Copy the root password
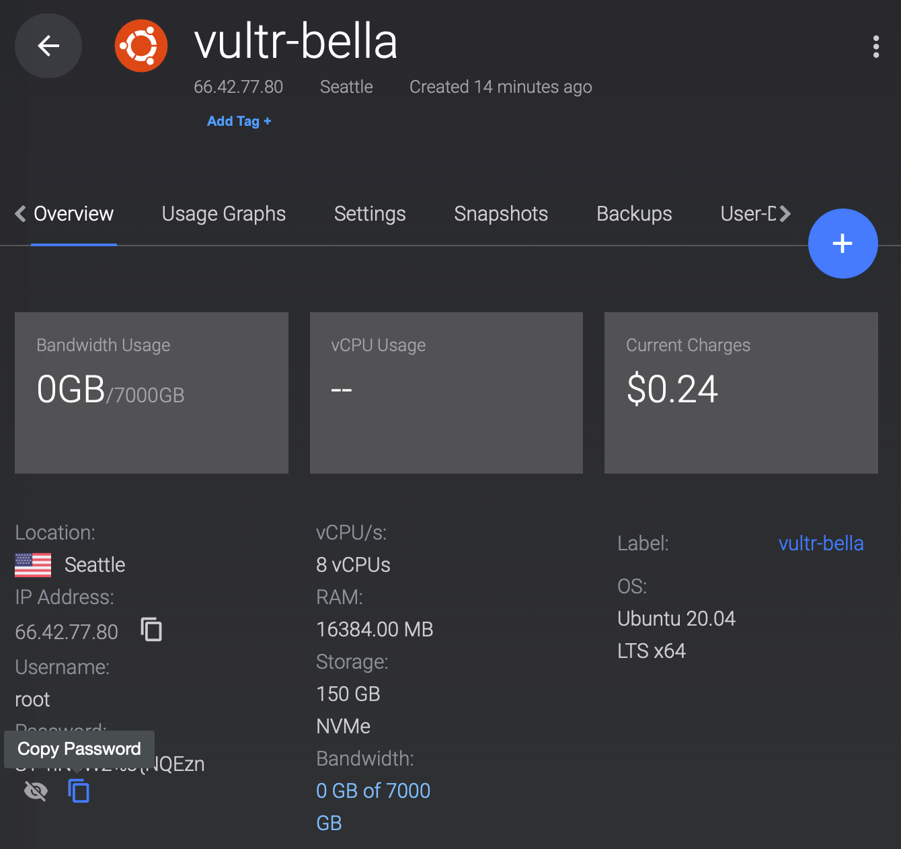 [79, 790]
